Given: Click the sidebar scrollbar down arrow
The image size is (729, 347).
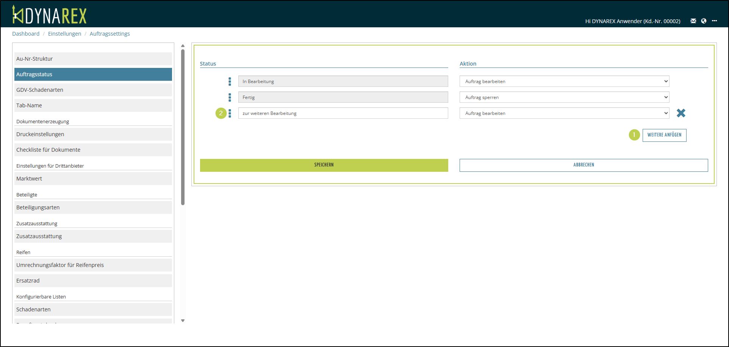Looking at the screenshot, I should 183,320.
